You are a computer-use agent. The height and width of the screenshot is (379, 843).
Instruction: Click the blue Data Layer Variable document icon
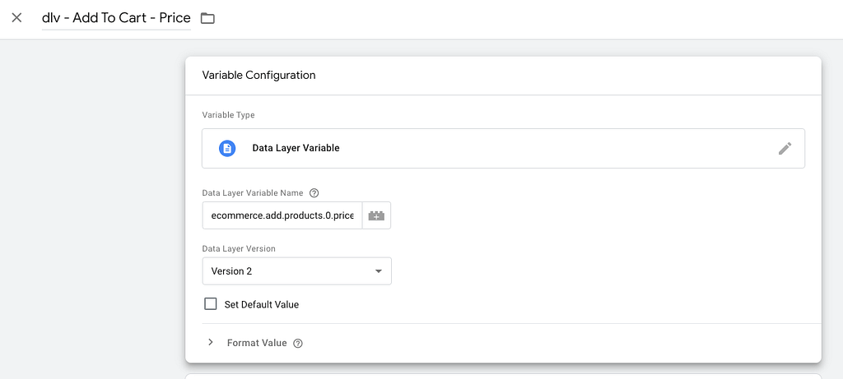pyautogui.click(x=227, y=148)
